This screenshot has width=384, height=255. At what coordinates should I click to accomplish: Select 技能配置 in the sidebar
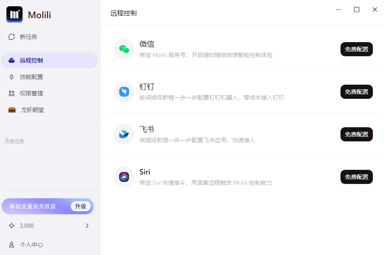[49, 77]
